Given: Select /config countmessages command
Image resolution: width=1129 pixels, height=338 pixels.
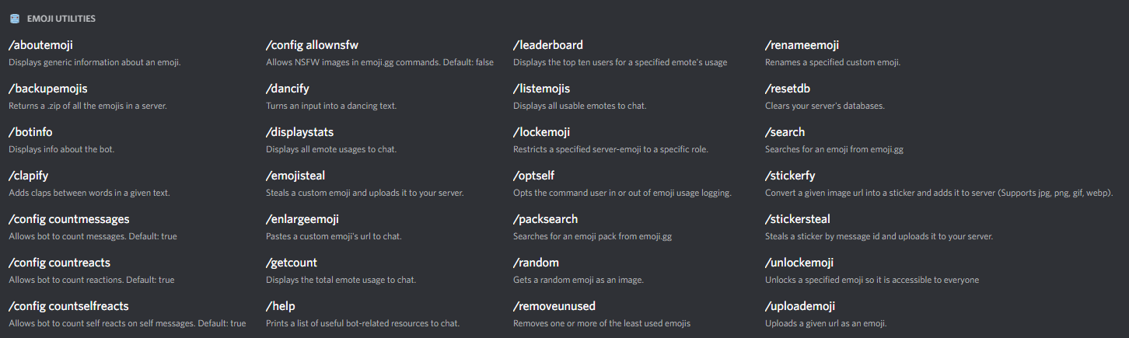Looking at the screenshot, I should (x=68, y=219).
